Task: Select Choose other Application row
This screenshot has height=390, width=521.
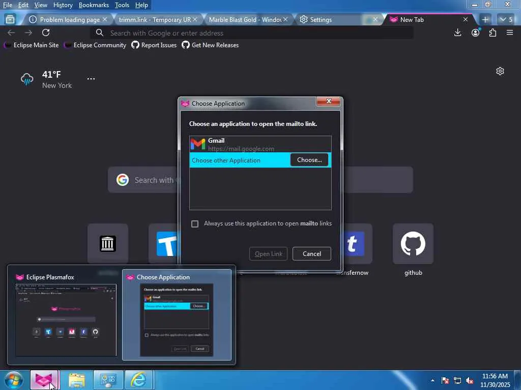Action: [260, 160]
